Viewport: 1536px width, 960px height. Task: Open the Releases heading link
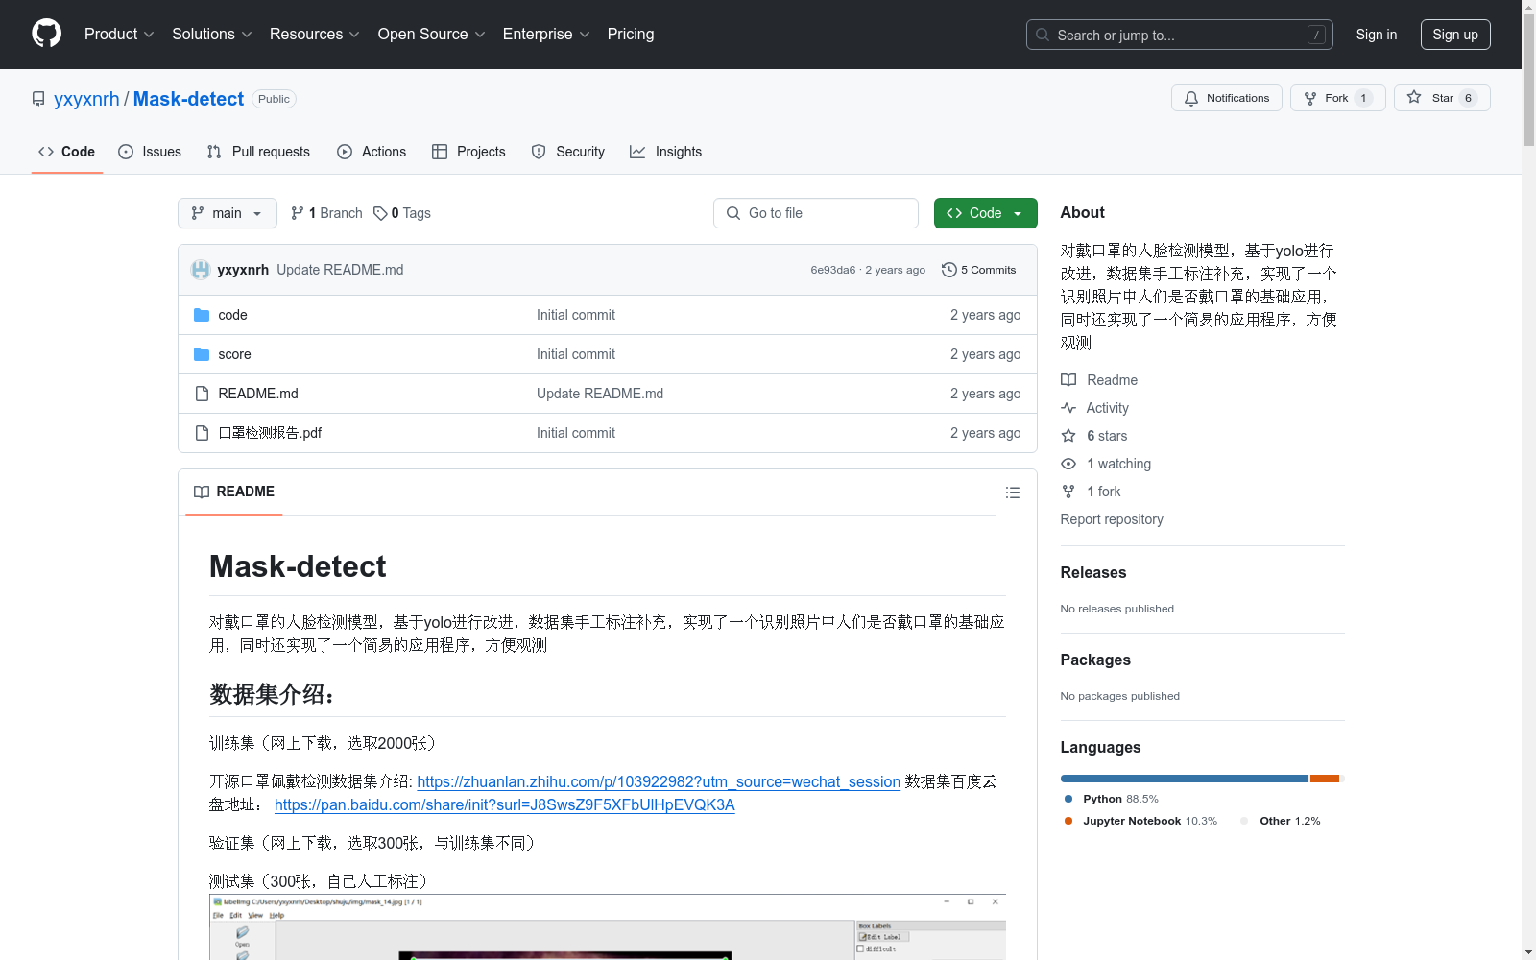[1093, 572]
